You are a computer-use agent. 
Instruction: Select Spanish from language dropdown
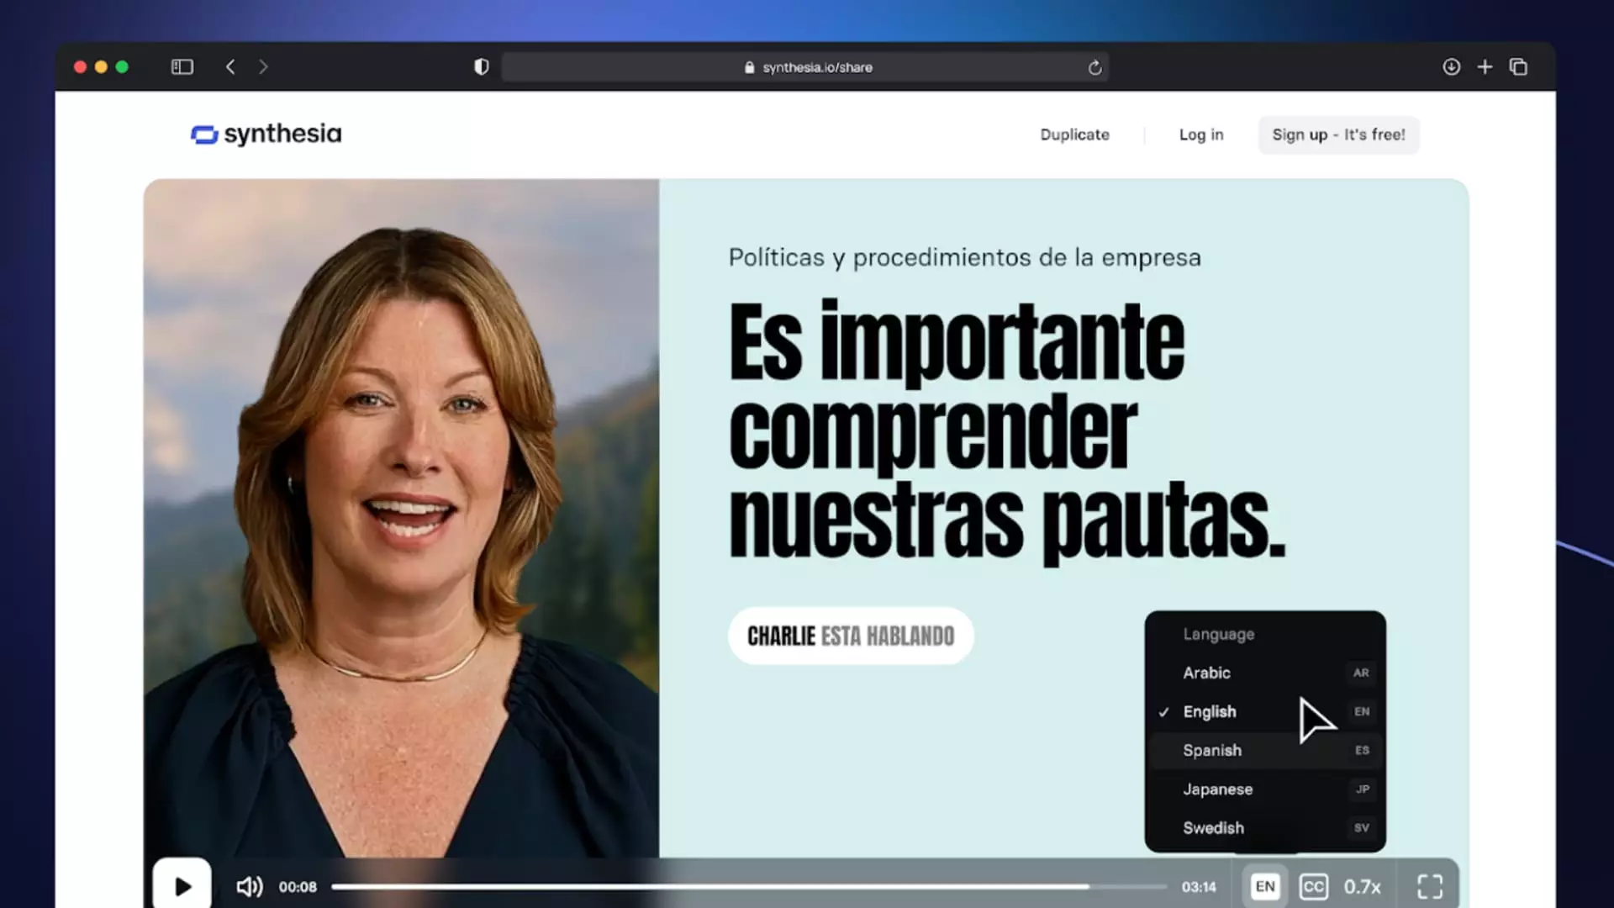pyautogui.click(x=1211, y=749)
